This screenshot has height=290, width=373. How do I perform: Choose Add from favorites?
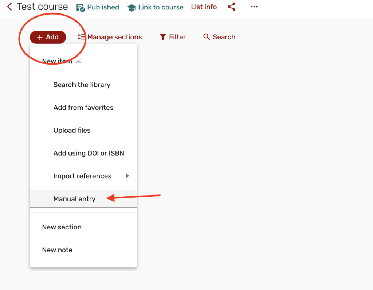pyautogui.click(x=83, y=108)
